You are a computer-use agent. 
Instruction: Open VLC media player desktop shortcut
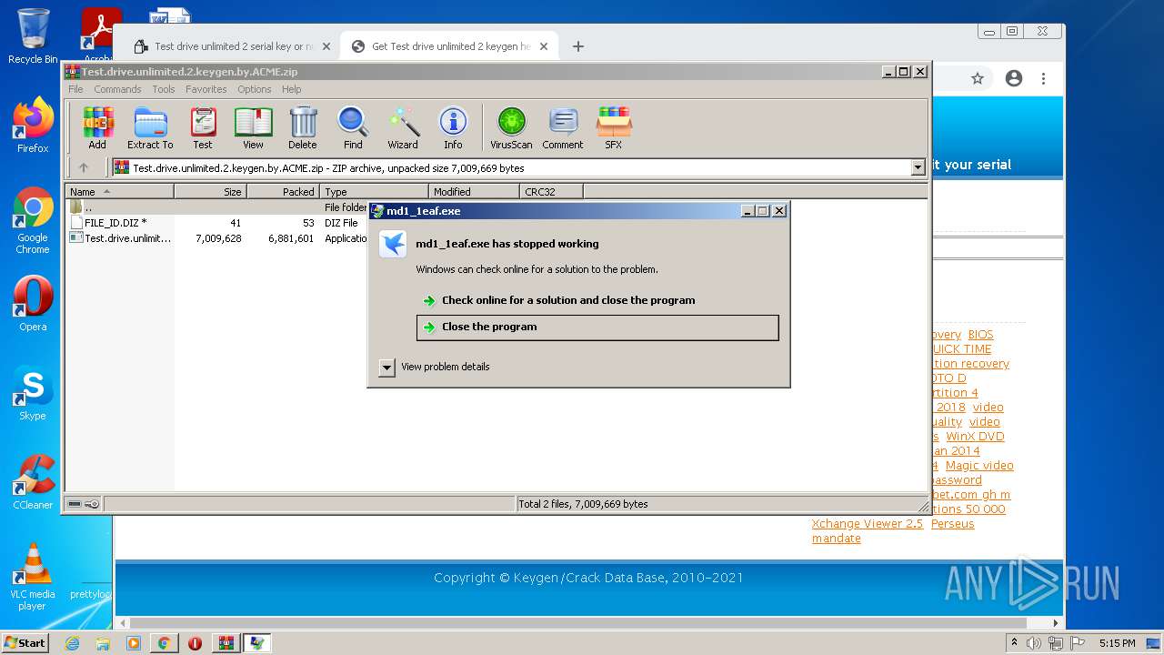point(33,577)
